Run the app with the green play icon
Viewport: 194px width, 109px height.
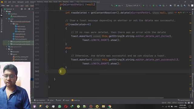143,5
